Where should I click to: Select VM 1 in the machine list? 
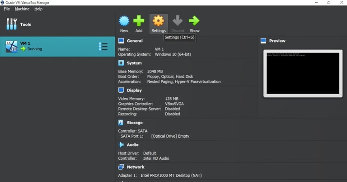coord(54,46)
